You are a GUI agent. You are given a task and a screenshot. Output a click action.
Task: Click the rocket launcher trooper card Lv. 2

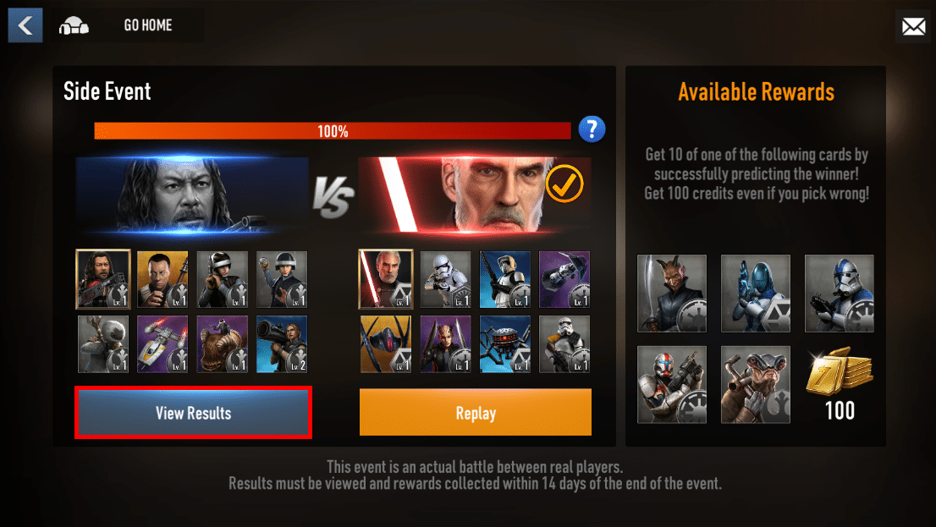282,344
